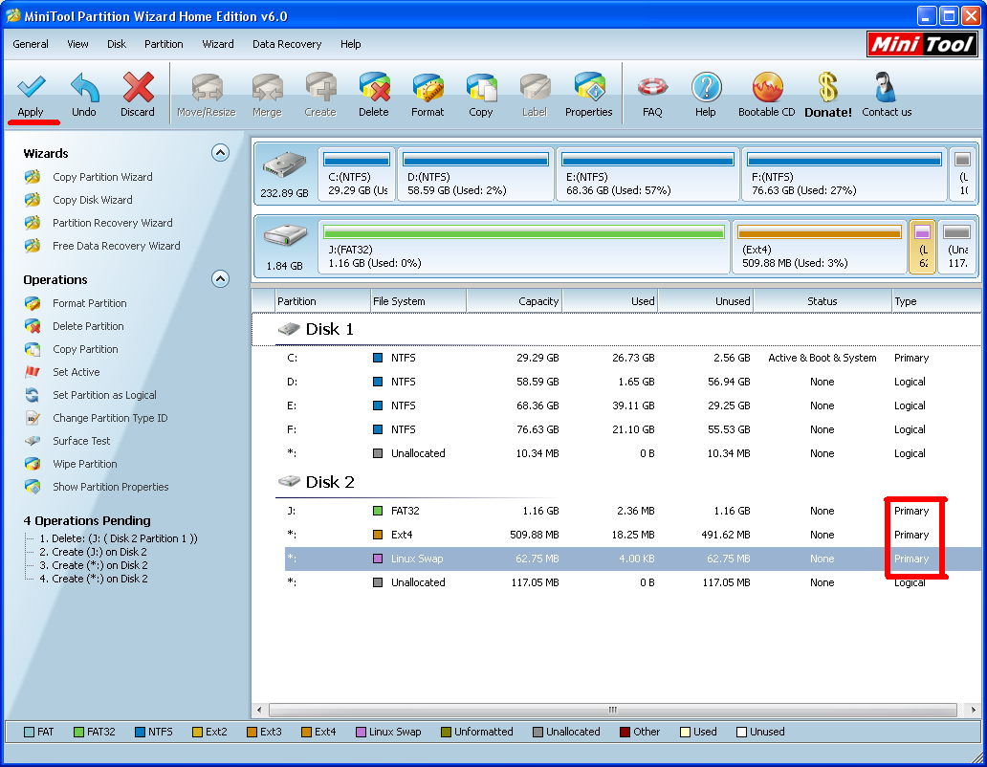
Task: Click the Format toolbar icon
Action: [x=428, y=89]
